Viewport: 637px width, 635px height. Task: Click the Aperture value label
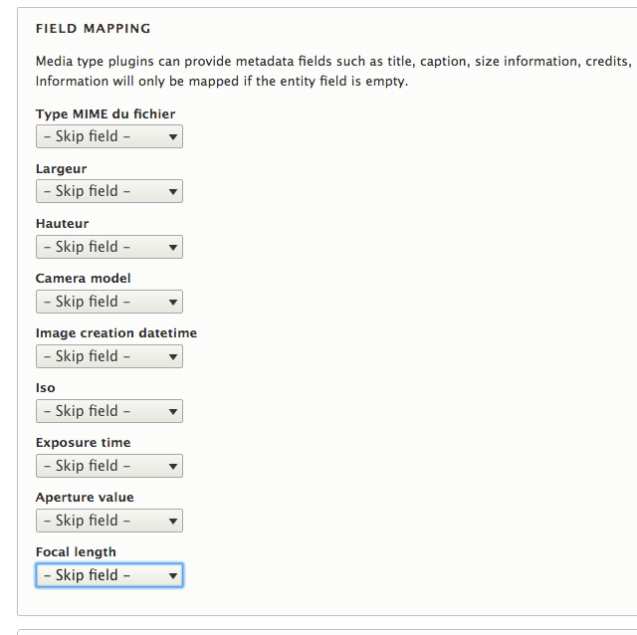point(85,498)
